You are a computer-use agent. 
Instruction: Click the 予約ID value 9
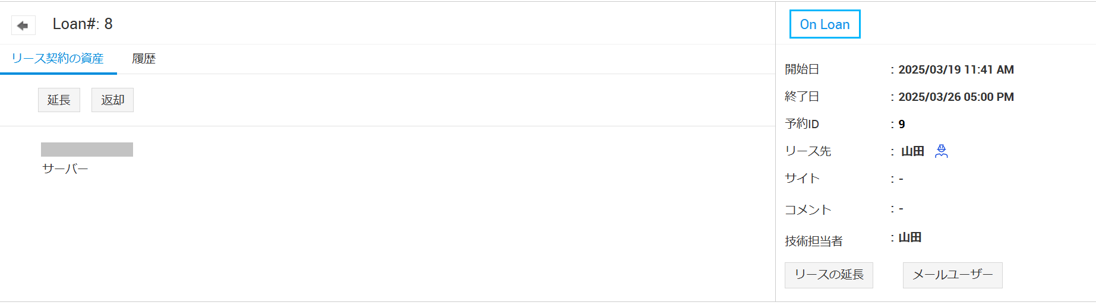(902, 124)
